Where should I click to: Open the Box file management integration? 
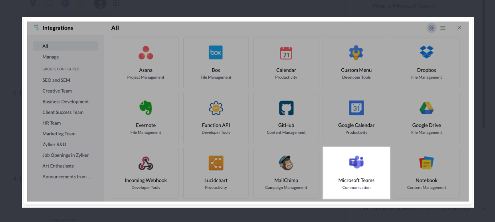point(216,63)
